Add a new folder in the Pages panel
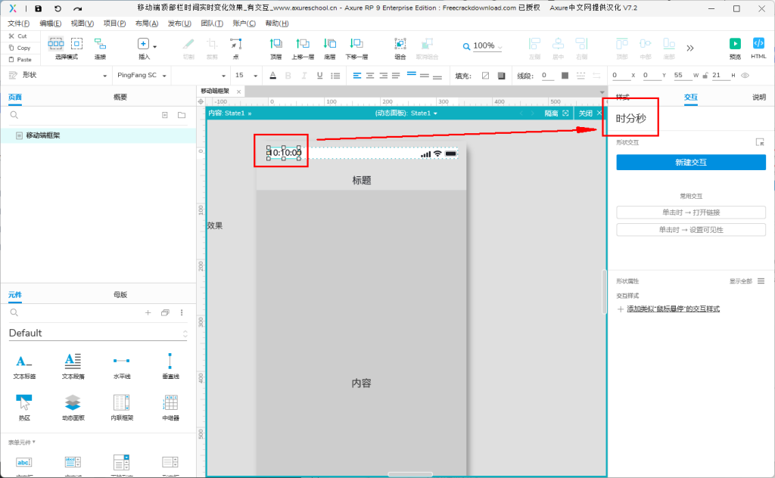 [182, 115]
